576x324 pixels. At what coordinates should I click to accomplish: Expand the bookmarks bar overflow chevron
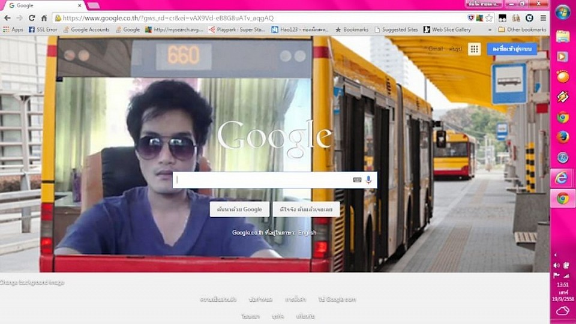pos(490,29)
